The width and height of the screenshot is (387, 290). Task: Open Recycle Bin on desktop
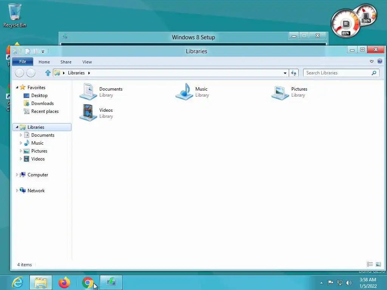click(x=15, y=15)
